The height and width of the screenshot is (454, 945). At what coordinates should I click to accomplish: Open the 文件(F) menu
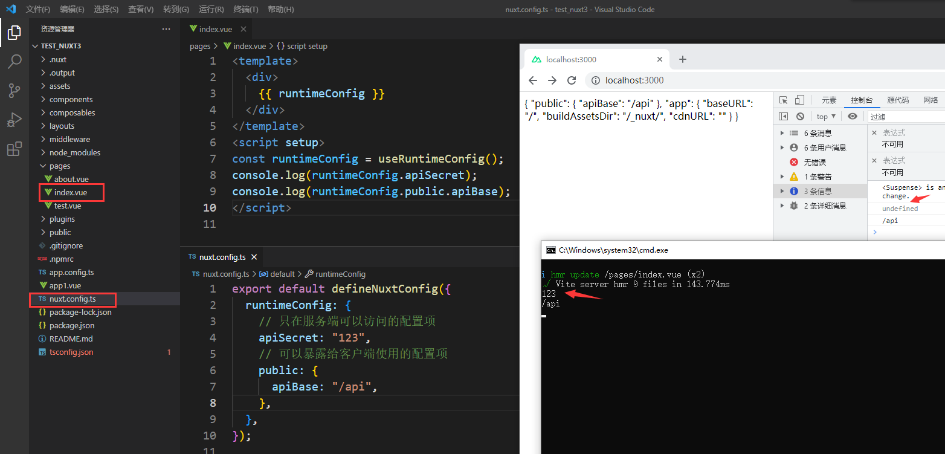tap(38, 9)
